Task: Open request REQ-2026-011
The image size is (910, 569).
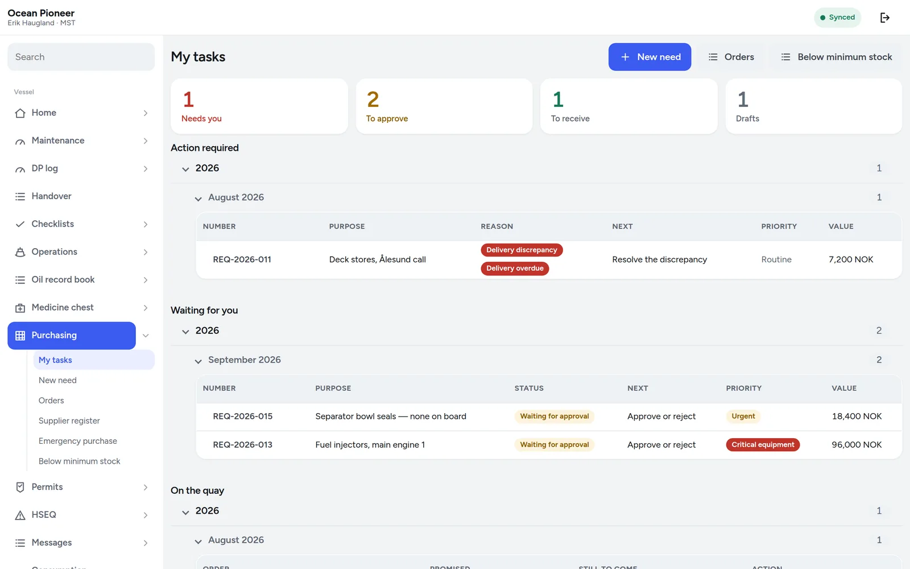Action: coord(242,259)
